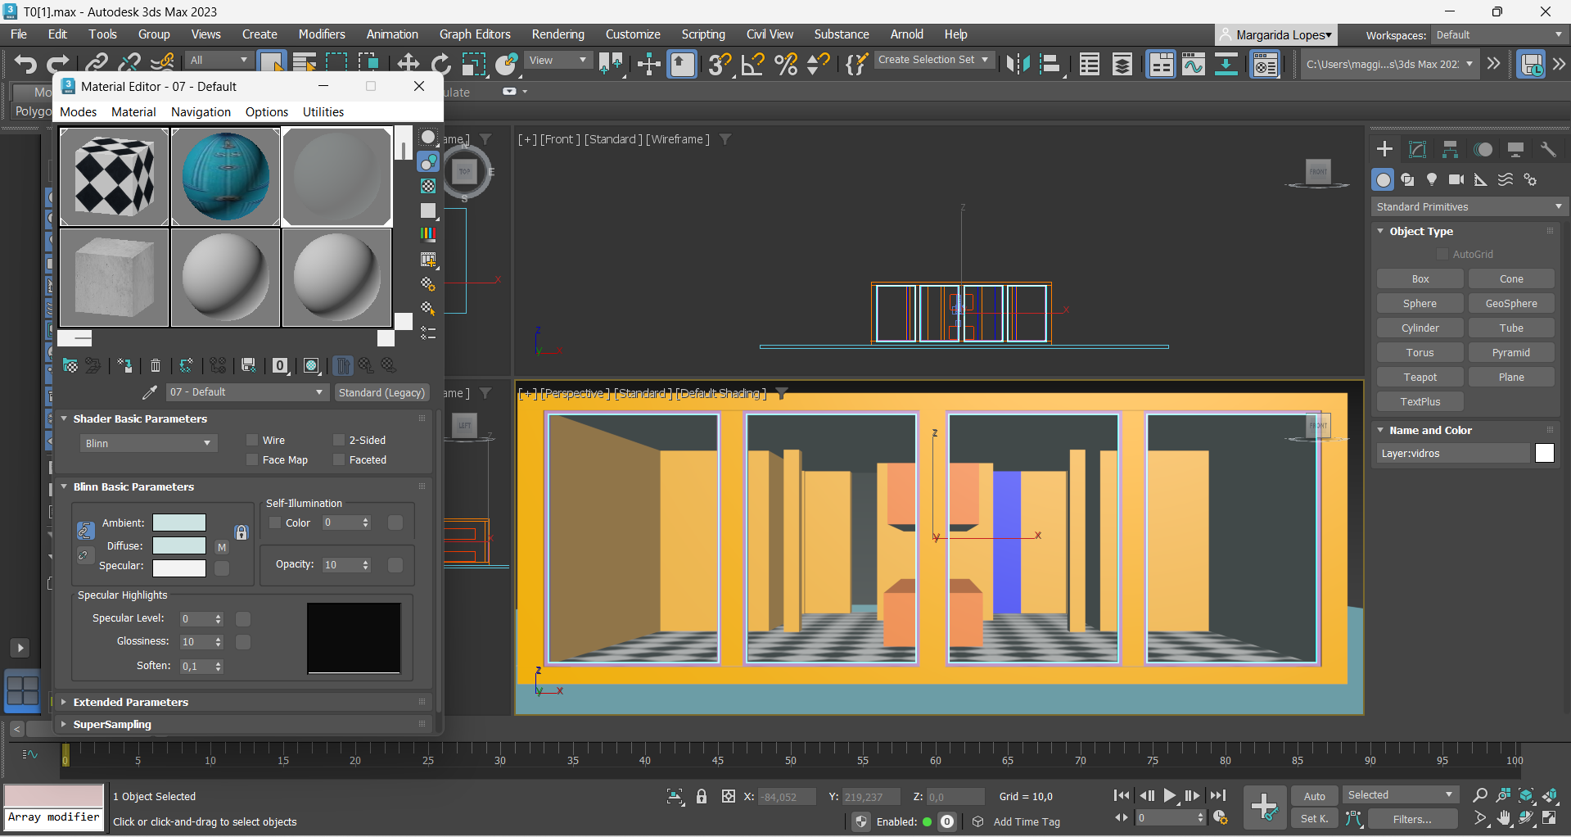Open the Blinn shader type dropdown

coord(148,443)
